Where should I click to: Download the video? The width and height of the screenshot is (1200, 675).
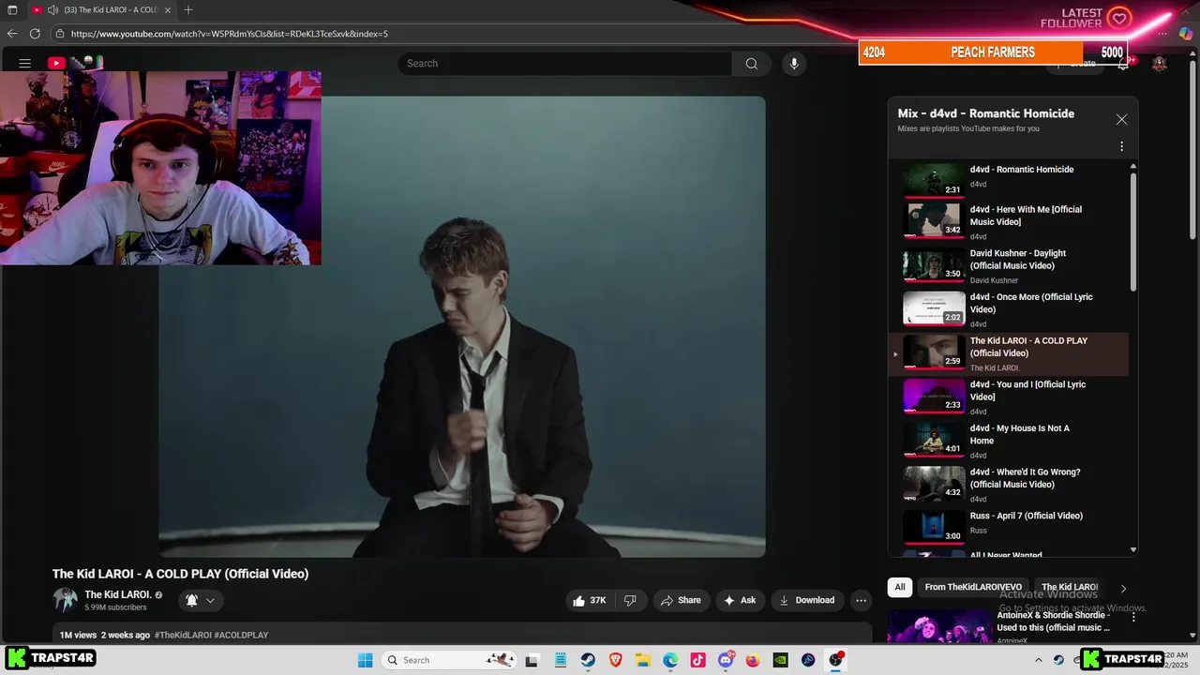tap(807, 600)
